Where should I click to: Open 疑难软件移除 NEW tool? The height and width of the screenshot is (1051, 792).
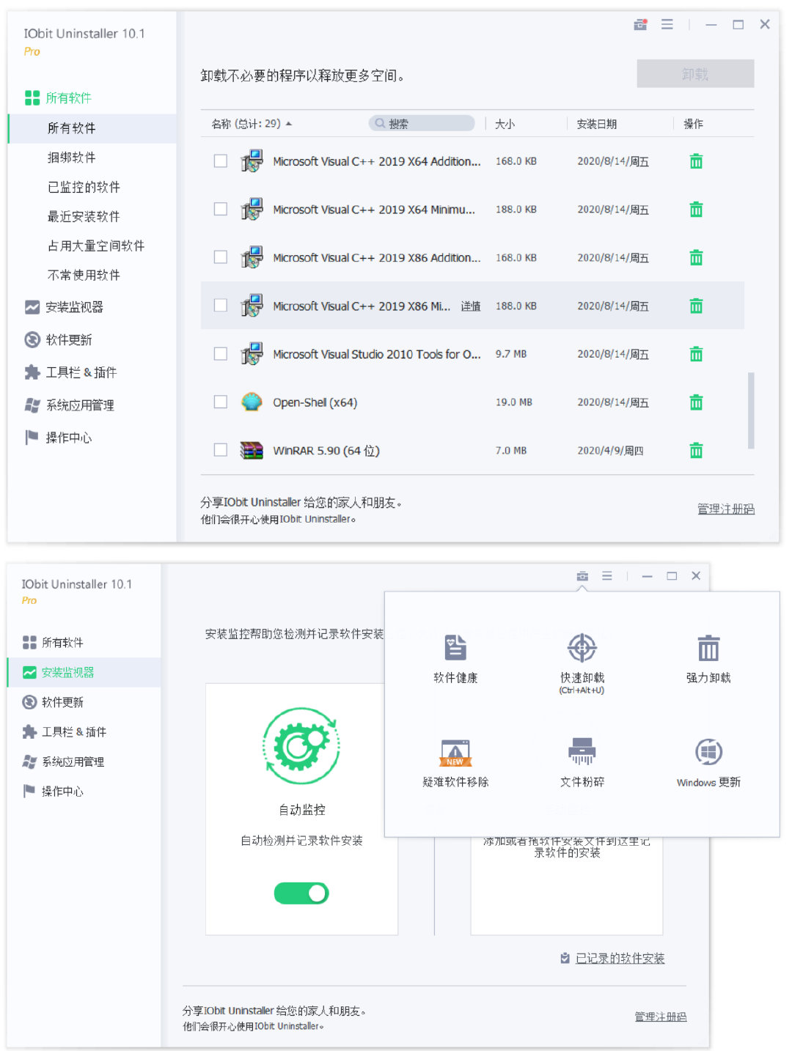point(455,762)
